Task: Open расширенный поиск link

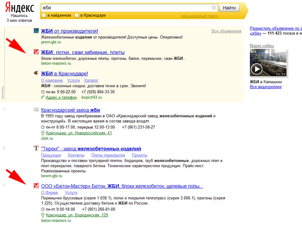Action: pyautogui.click(x=199, y=16)
